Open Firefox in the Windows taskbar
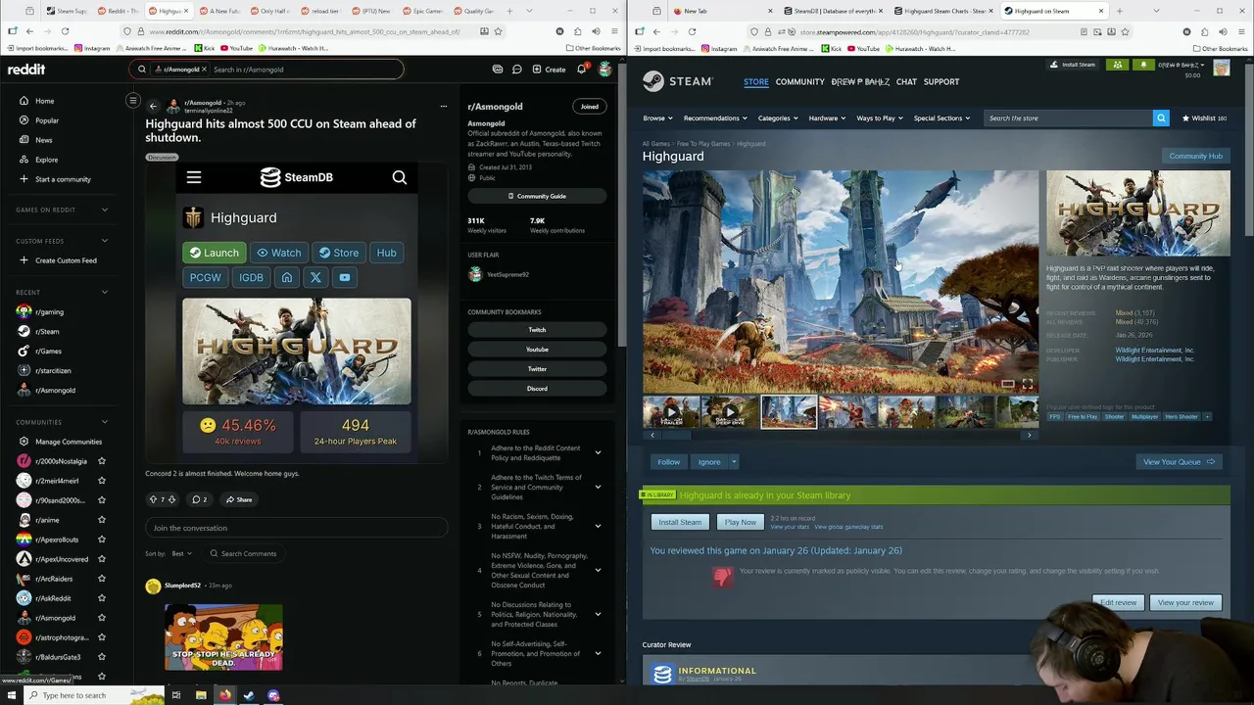This screenshot has width=1254, height=705. pyautogui.click(x=224, y=695)
